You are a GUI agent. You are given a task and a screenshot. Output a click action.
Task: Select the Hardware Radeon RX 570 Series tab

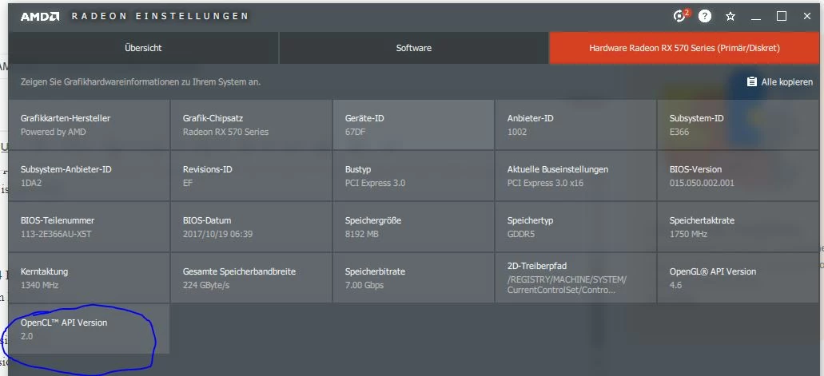coord(684,48)
